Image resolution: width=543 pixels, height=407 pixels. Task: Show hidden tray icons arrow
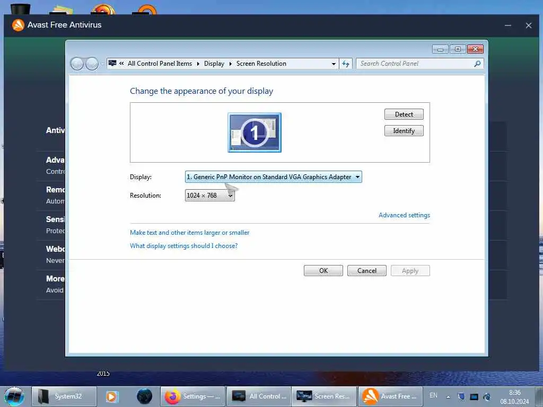pyautogui.click(x=448, y=396)
